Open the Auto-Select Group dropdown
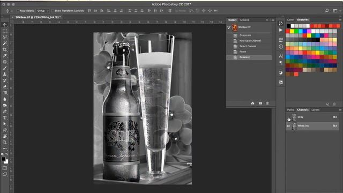This screenshot has width=343, height=193. [43, 11]
